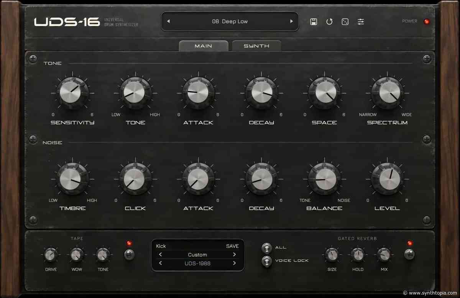Click the Kick label in the voice panel

click(161, 246)
